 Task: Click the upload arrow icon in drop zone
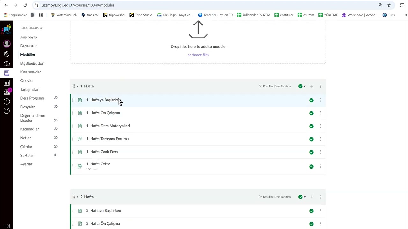[x=198, y=30]
